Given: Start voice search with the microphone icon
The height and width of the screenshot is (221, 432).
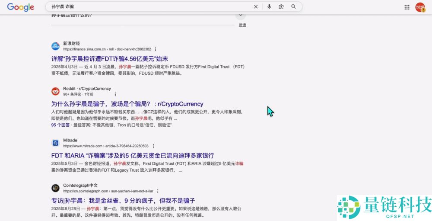Looking at the screenshot, I should pyautogui.click(x=269, y=6).
